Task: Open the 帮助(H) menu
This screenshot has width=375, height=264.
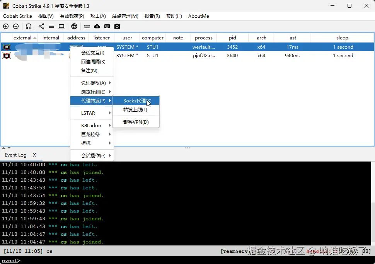Action: click(x=174, y=16)
